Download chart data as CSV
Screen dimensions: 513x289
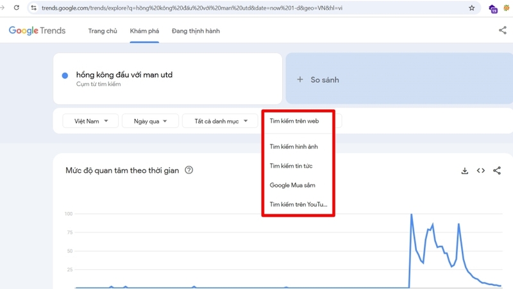464,171
